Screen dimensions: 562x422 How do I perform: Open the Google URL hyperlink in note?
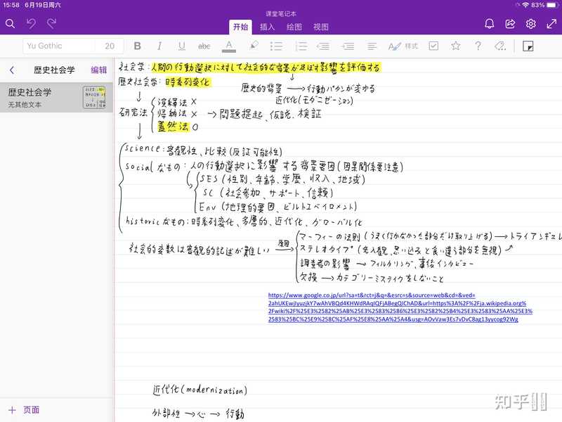pyautogui.click(x=400, y=307)
